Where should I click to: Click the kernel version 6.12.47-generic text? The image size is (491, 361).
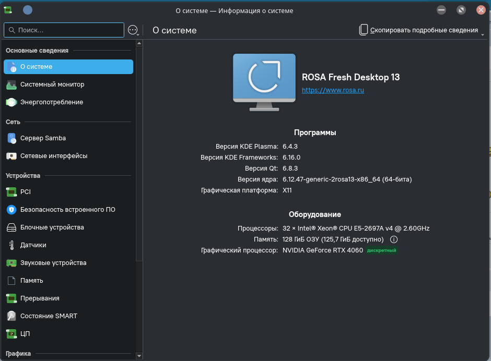click(347, 179)
